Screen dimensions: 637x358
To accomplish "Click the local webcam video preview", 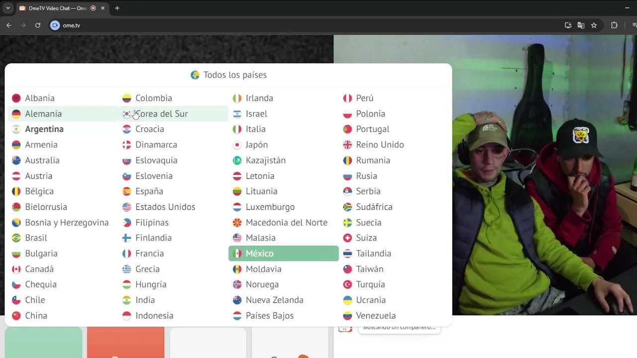I will click(x=544, y=175).
